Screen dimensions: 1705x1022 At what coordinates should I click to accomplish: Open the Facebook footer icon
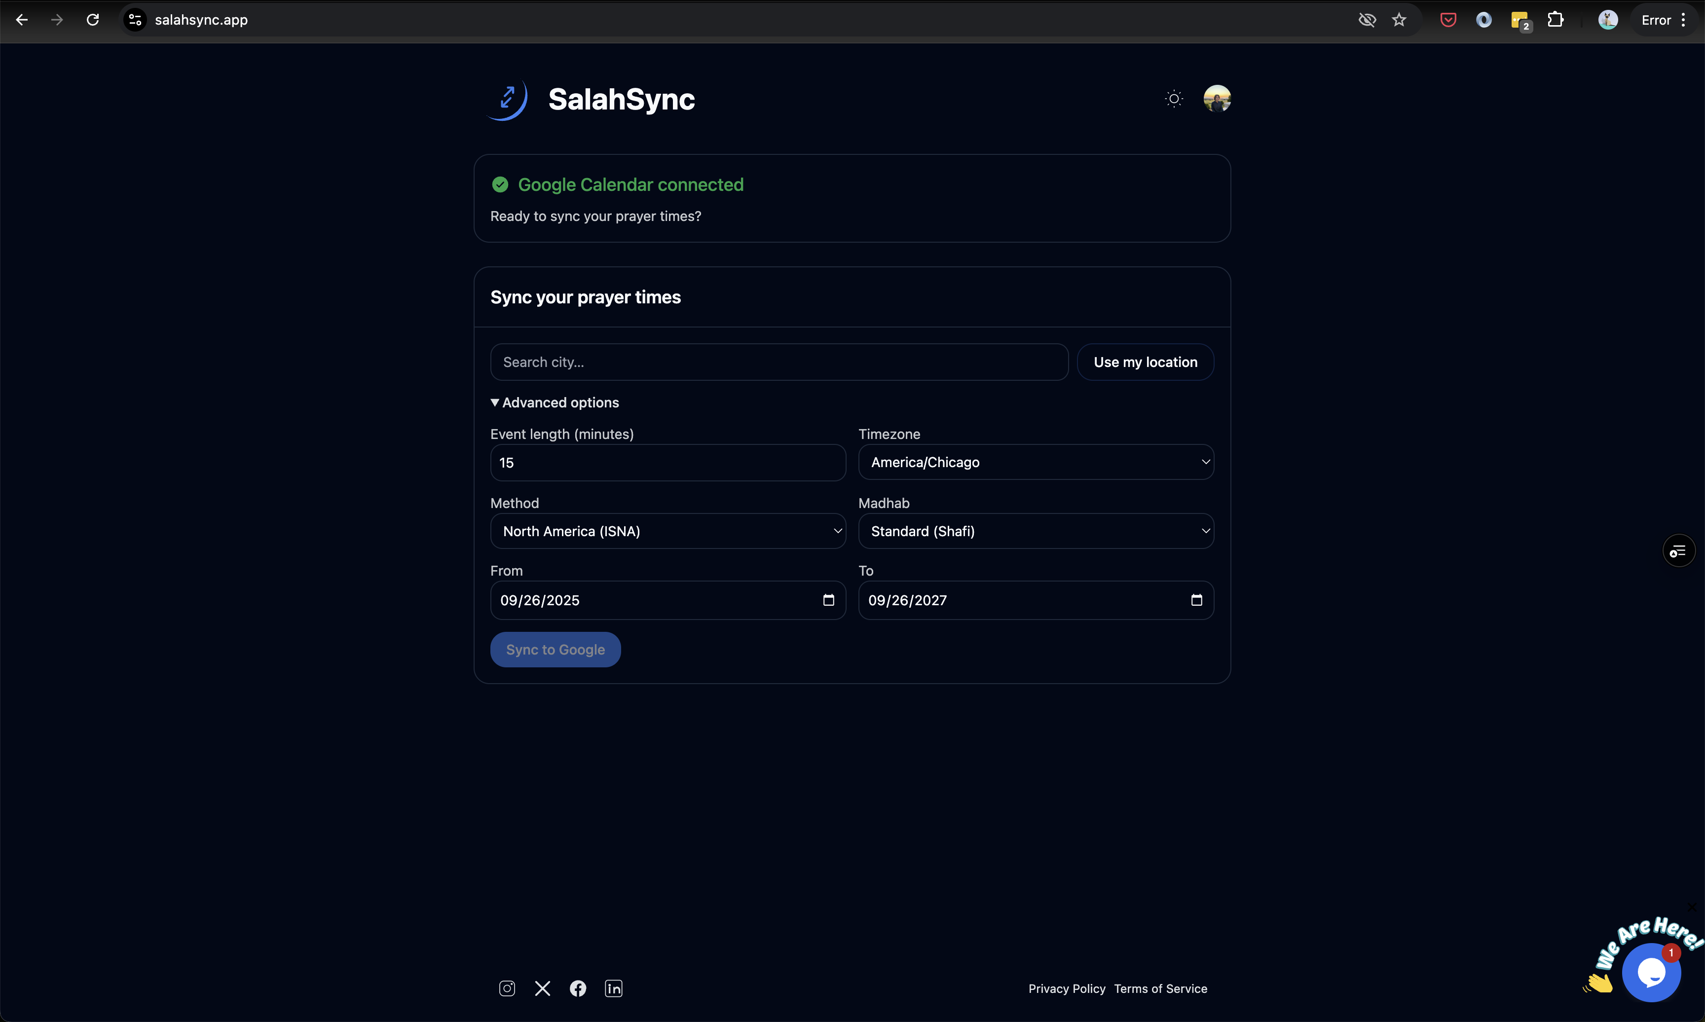pyautogui.click(x=578, y=988)
